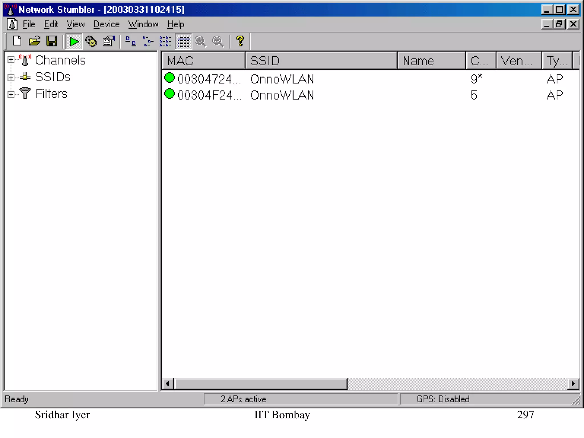The width and height of the screenshot is (584, 438).
Task: Expand the SSIDs tree node
Action: coord(11,77)
